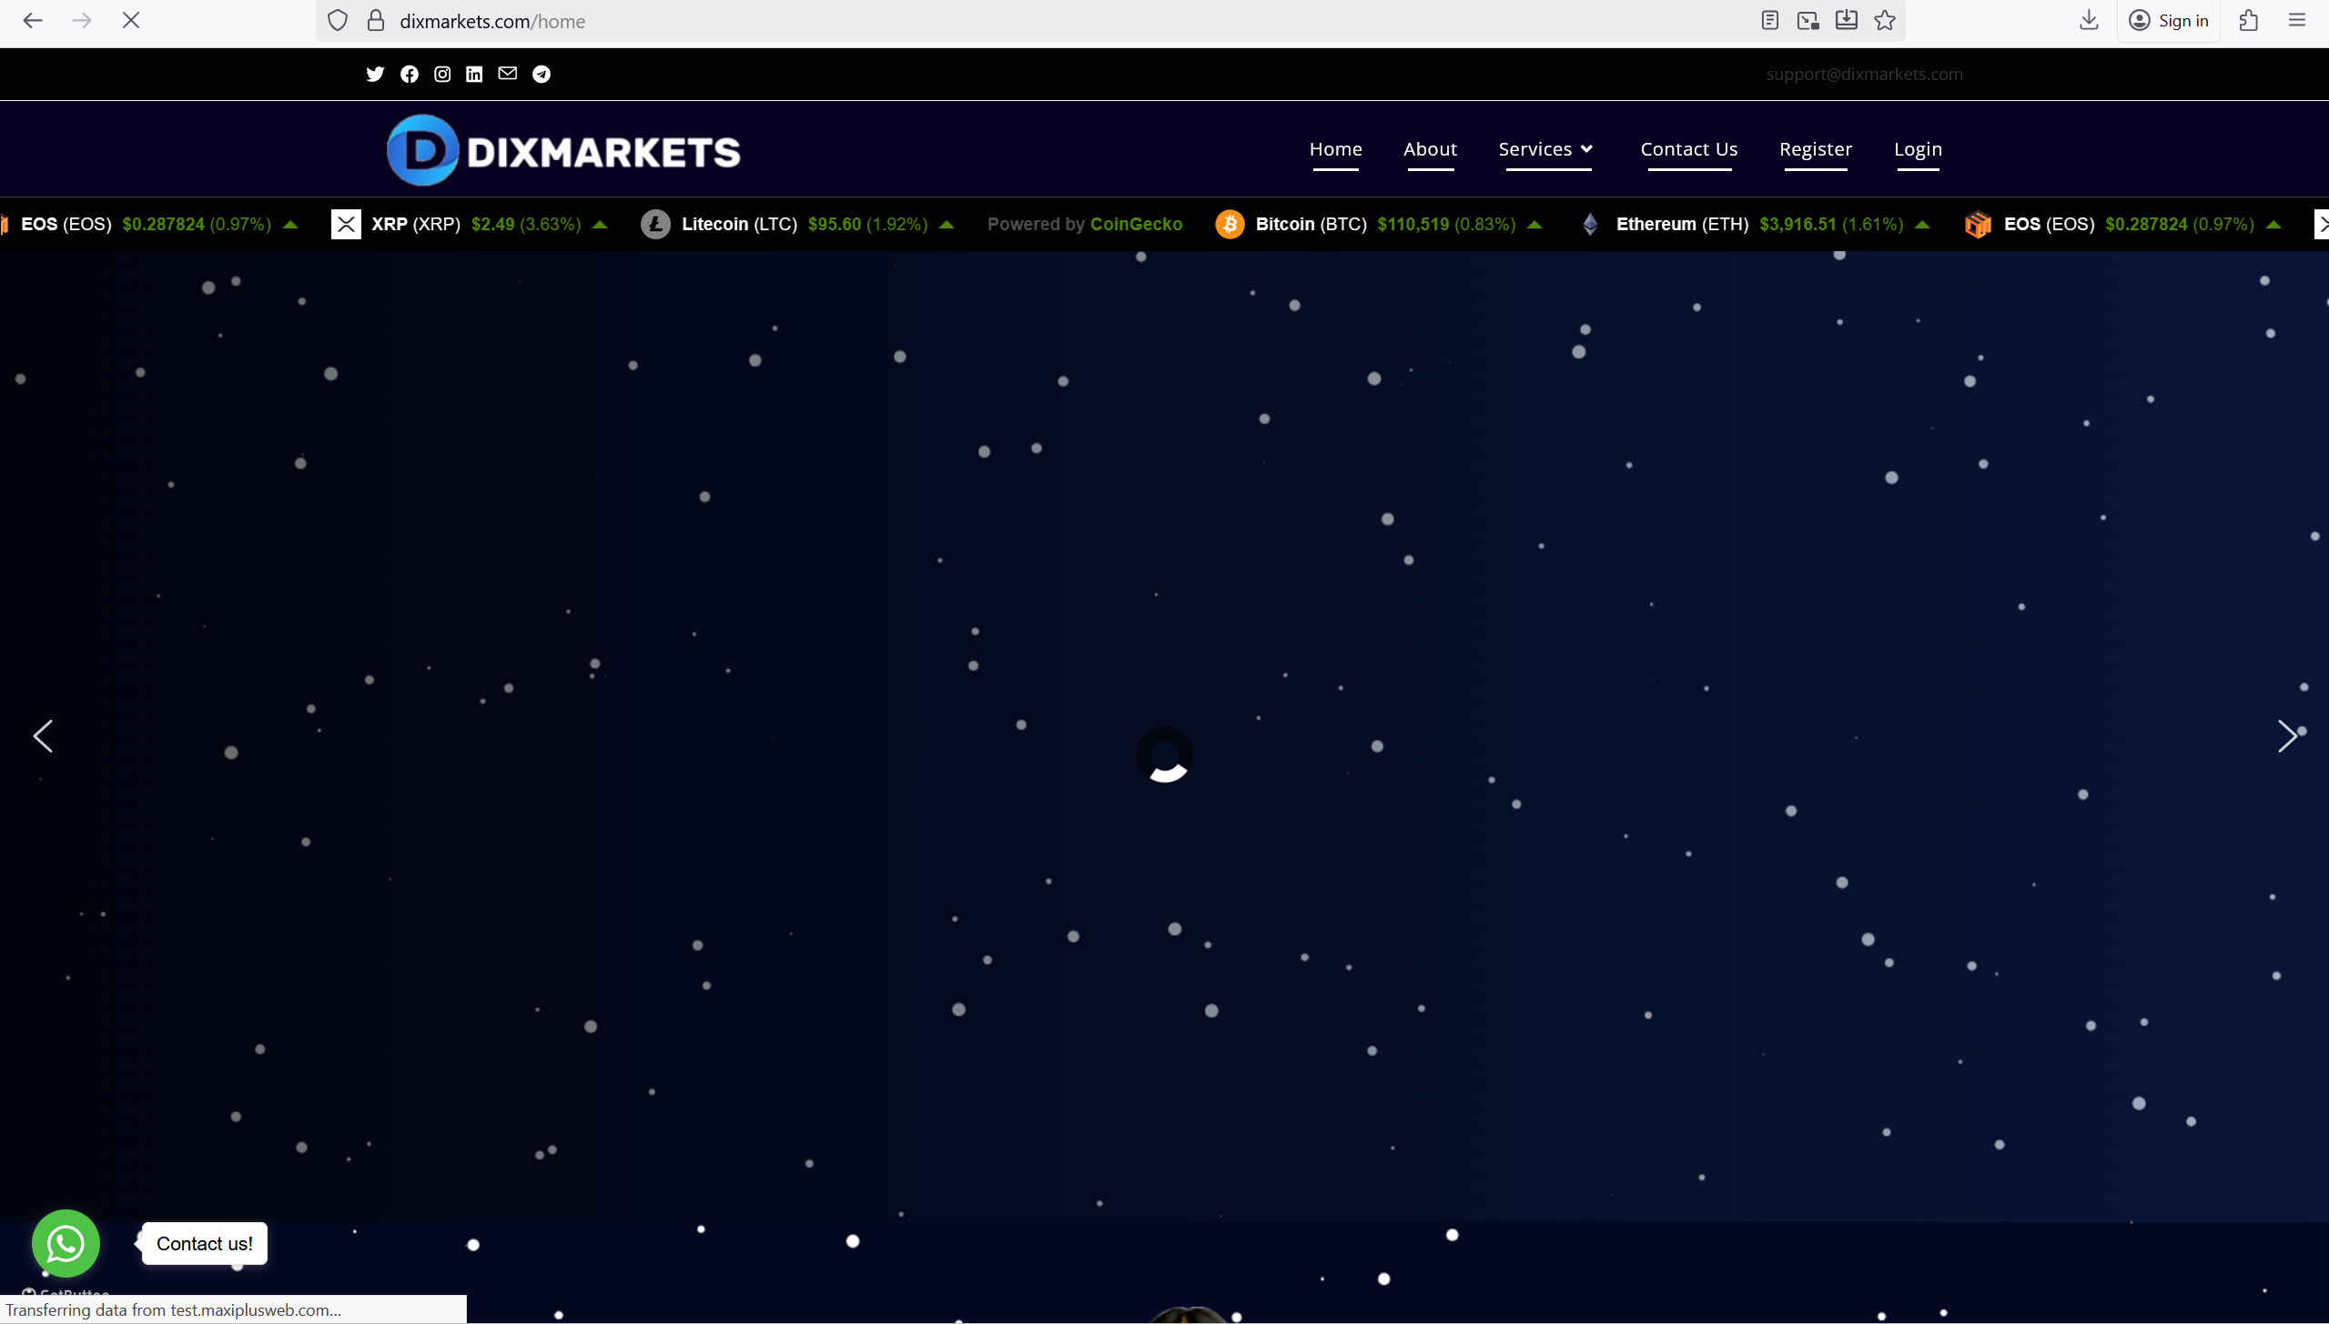Open the Home menu item
Image resolution: width=2329 pixels, height=1324 pixels.
point(1335,149)
